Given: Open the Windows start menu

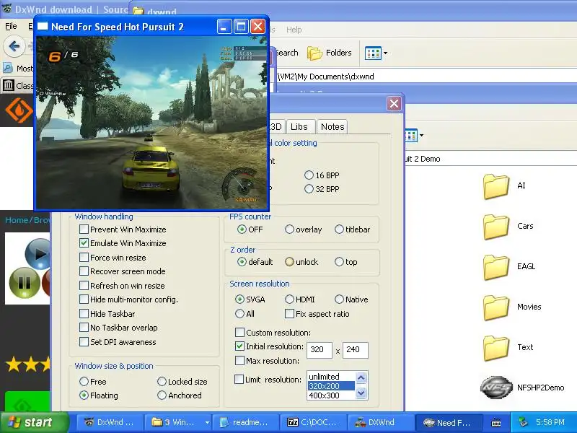Looking at the screenshot, I should point(34,422).
